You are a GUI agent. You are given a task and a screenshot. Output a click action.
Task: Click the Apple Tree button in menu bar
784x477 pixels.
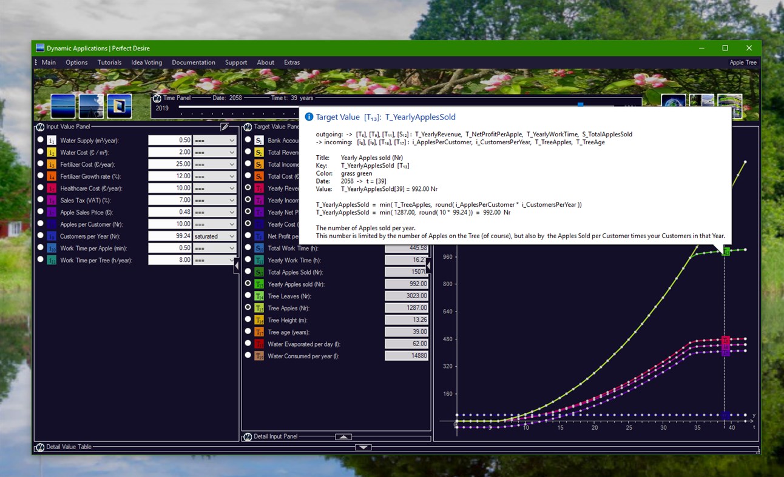click(743, 62)
